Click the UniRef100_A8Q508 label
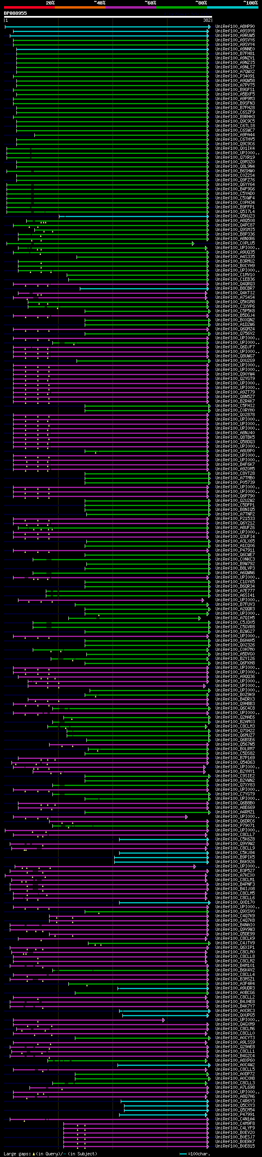The height and width of the screenshot is (1157, 262). tap(235, 221)
